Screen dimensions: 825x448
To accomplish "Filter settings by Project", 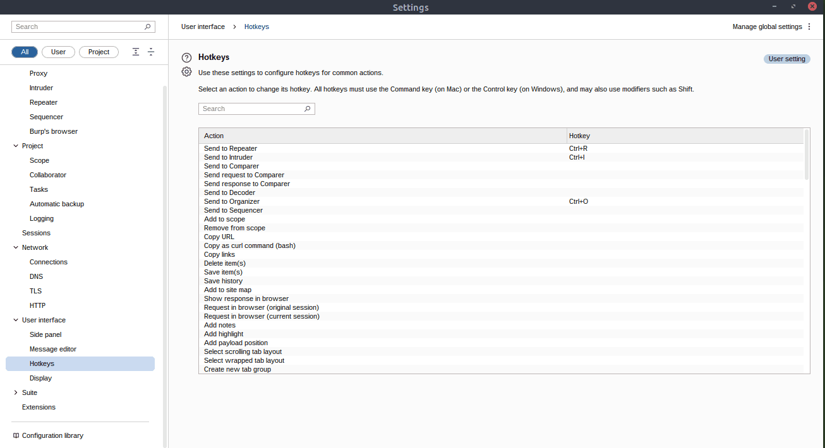I will (x=99, y=52).
